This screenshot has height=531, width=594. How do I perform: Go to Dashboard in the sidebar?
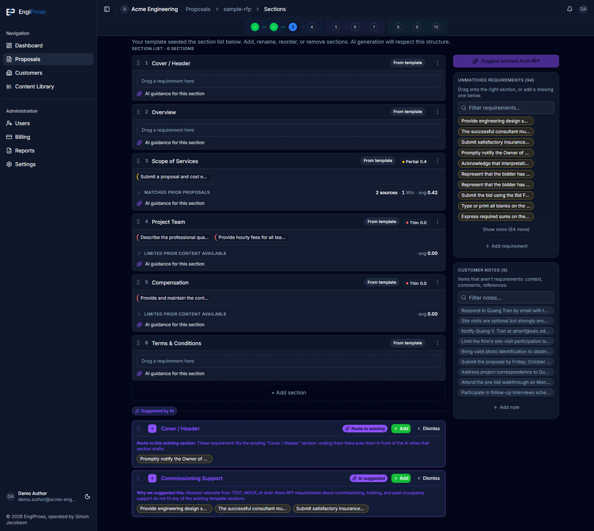[x=48, y=46]
